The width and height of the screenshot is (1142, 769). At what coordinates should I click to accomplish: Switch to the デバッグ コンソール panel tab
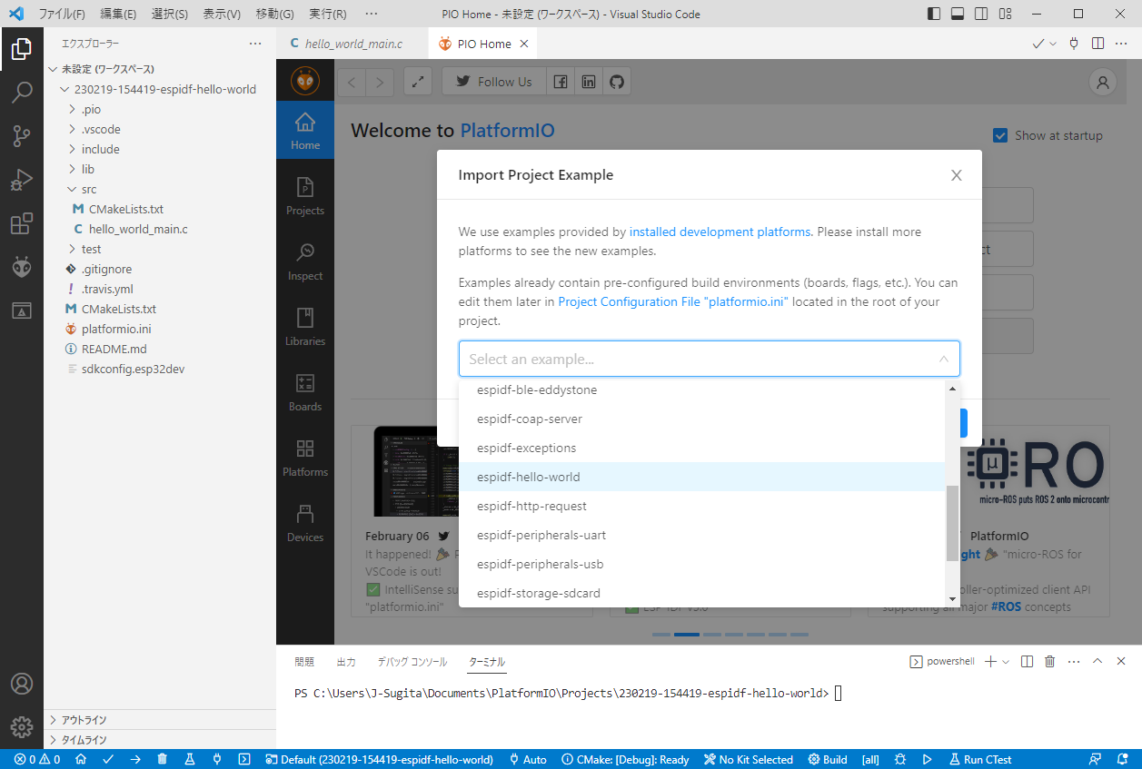tap(412, 662)
